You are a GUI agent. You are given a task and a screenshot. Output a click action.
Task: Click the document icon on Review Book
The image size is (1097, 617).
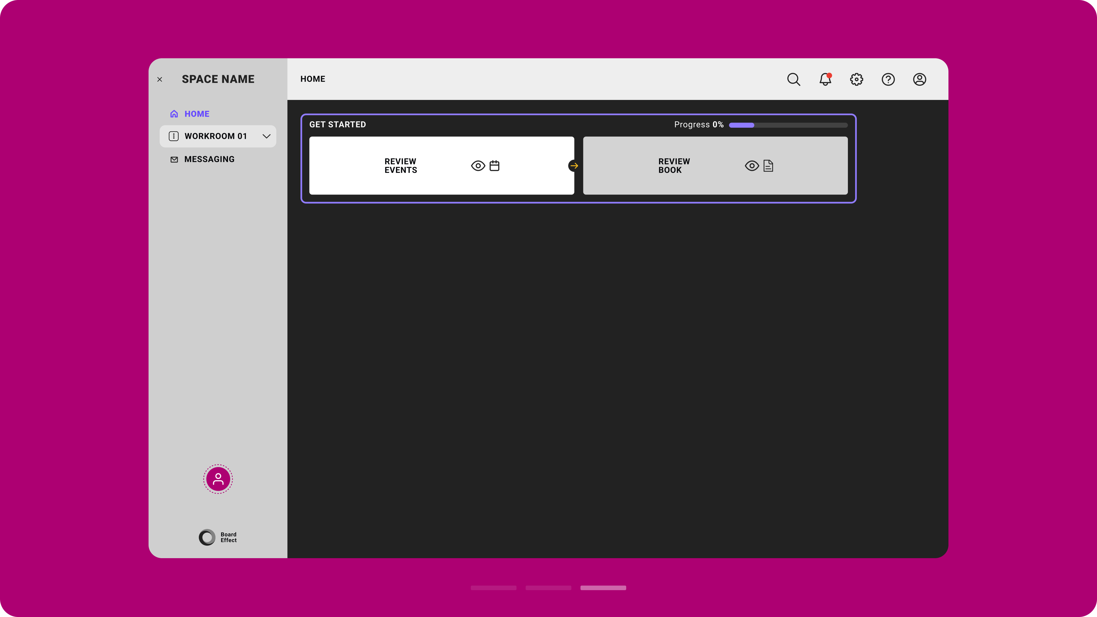pos(768,166)
